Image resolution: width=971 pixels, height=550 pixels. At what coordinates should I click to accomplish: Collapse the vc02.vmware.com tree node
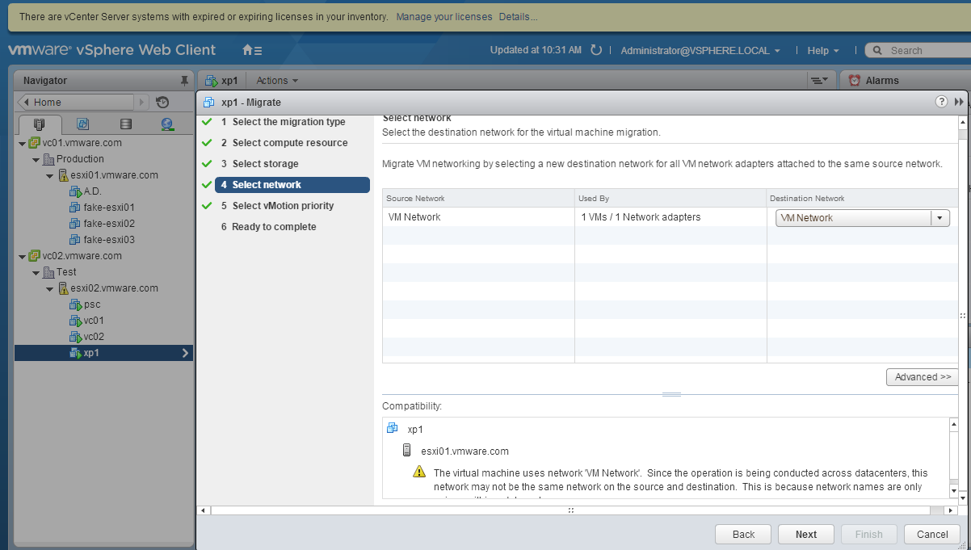22,256
